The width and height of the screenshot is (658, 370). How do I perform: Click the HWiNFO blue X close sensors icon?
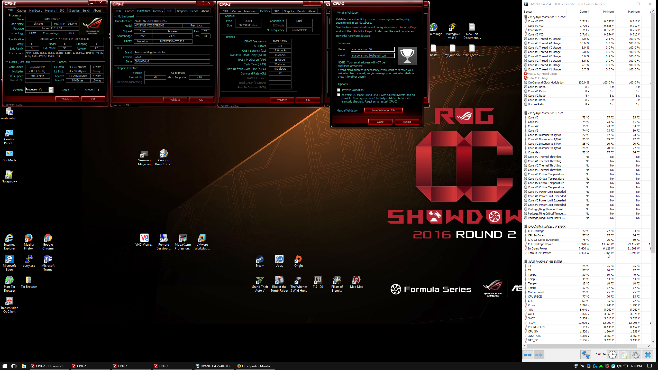click(648, 355)
